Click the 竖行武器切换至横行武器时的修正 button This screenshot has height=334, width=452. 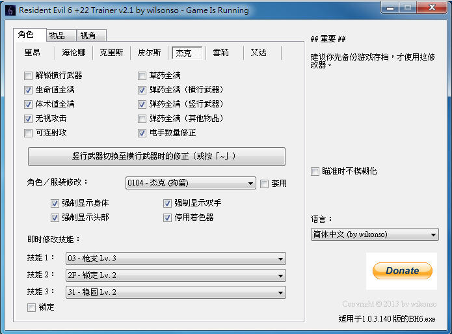[x=157, y=156]
